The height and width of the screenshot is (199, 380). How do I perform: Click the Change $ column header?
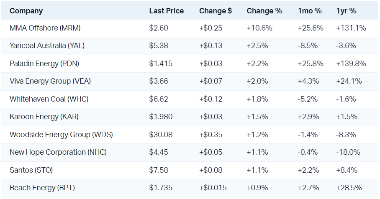[x=216, y=11]
